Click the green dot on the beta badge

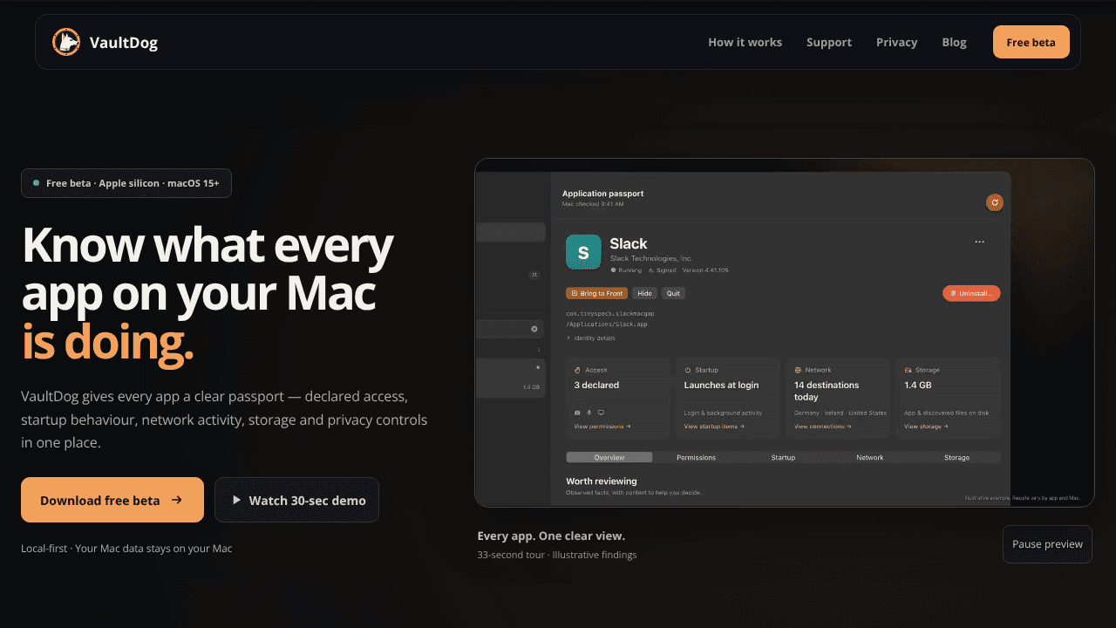click(x=36, y=183)
